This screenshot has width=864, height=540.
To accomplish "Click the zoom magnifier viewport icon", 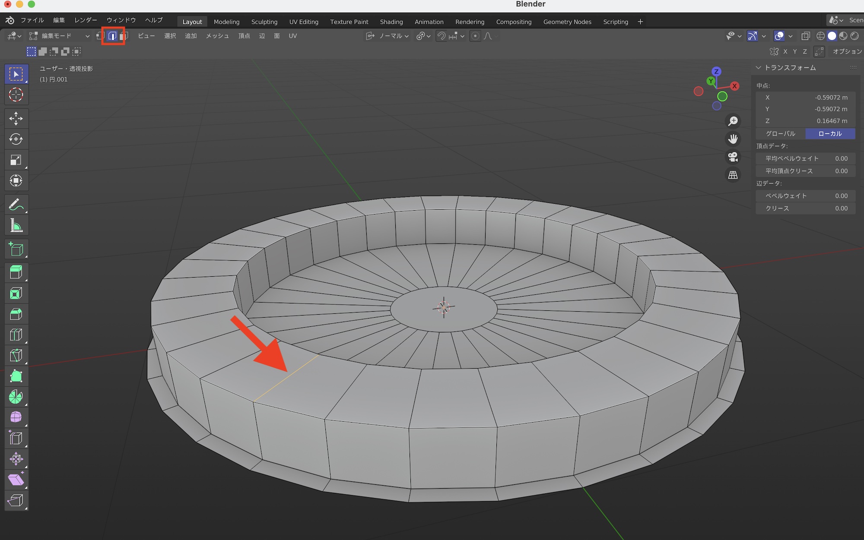I will coord(733,121).
